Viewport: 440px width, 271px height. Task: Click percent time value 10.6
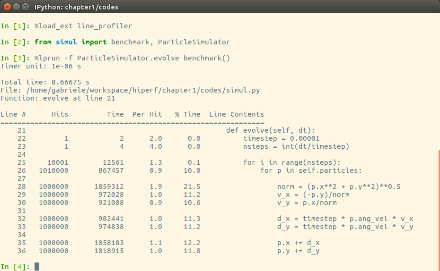[x=192, y=203]
